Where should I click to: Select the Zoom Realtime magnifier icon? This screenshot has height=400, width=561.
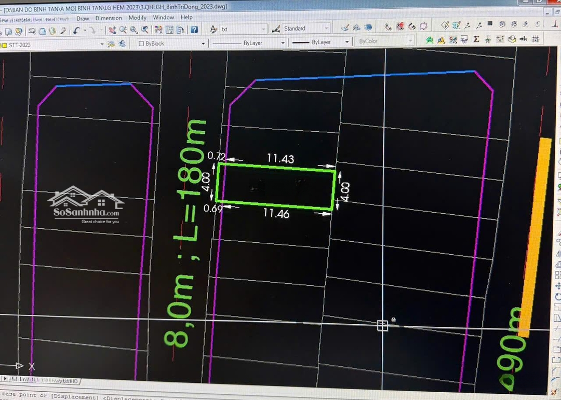123,30
